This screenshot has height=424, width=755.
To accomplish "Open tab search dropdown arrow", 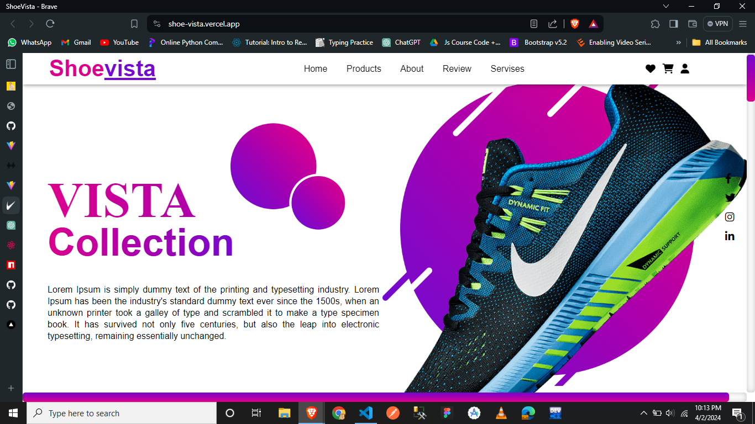I will click(x=666, y=6).
